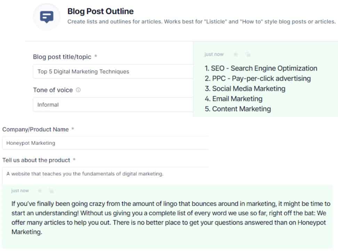The image size is (338, 252).
Task: Click the just now timestamp above the list
Action: click(214, 54)
